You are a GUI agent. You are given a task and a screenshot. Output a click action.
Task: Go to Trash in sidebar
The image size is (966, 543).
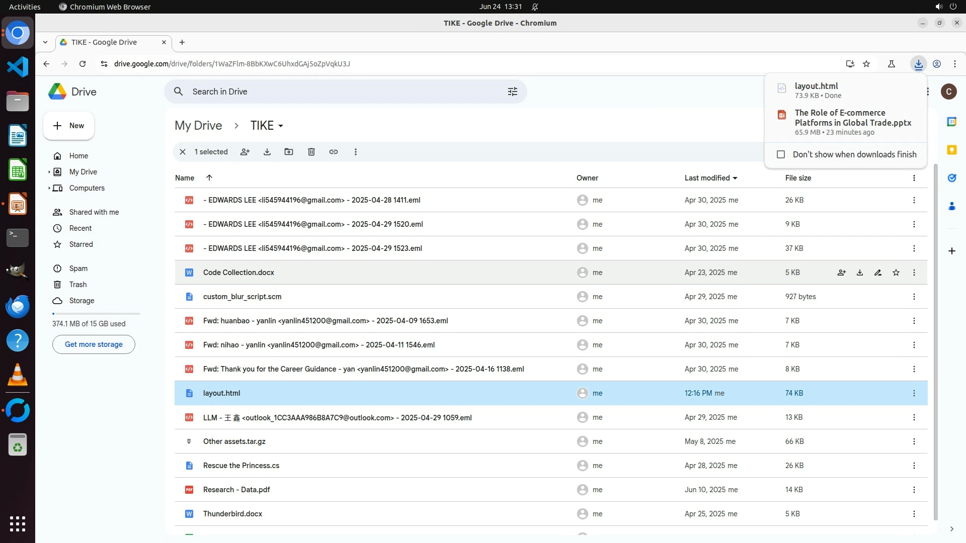point(78,285)
